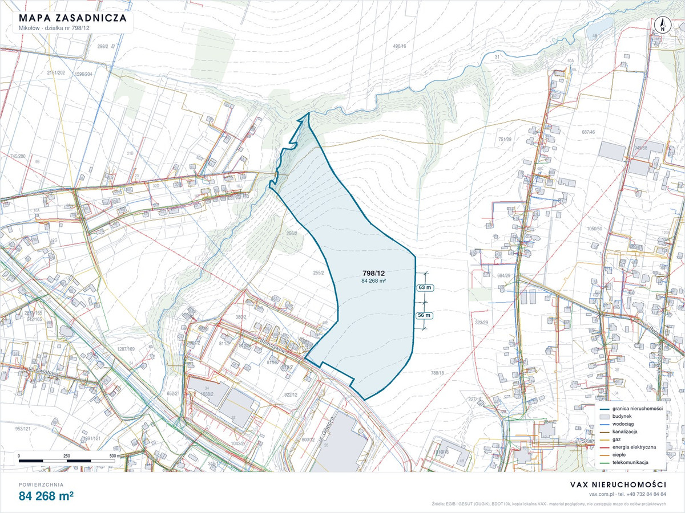
Task: Click the MAPA ZASADNICZA title
Action: tap(72, 18)
